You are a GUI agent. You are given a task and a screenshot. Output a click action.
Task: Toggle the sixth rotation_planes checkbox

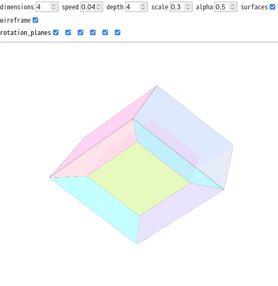(x=118, y=32)
